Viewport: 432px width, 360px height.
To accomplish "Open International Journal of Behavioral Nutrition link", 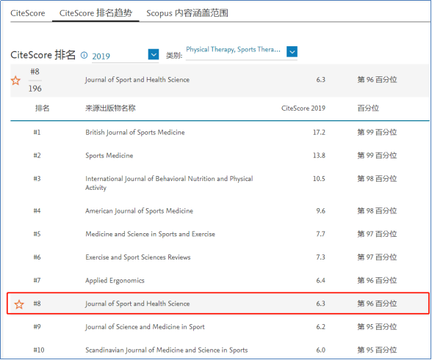I will pos(169,183).
